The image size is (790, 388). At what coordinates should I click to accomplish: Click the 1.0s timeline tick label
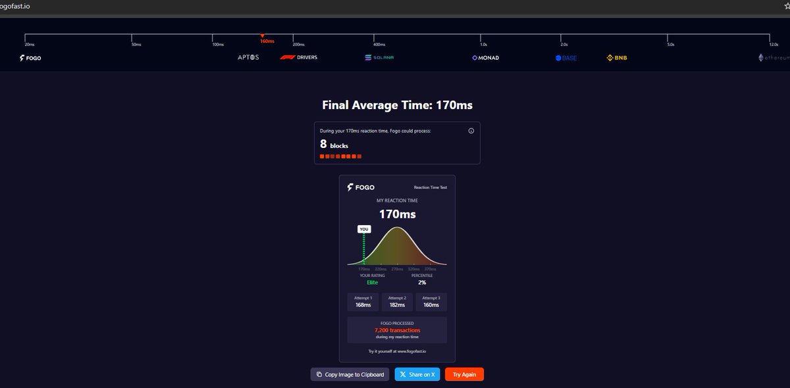(x=483, y=45)
